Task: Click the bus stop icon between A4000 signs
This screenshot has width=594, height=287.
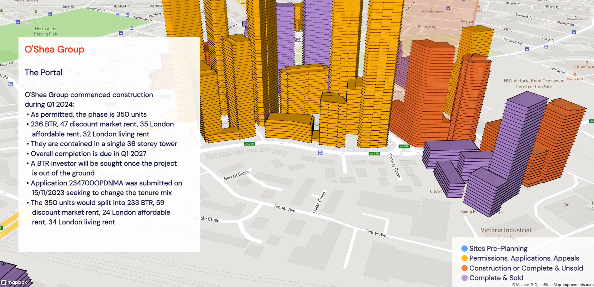Action: 320,153
